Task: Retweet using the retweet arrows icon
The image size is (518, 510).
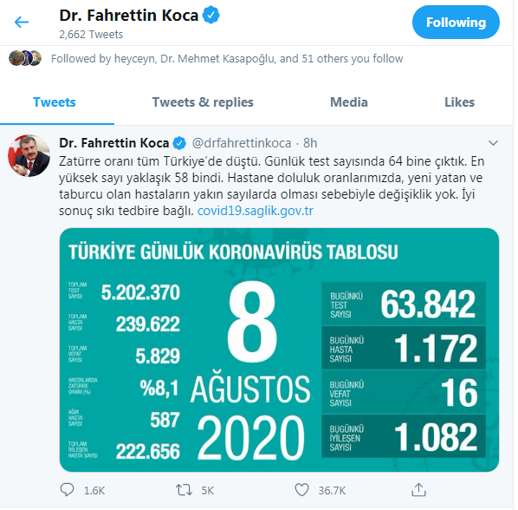Action: coord(184,490)
